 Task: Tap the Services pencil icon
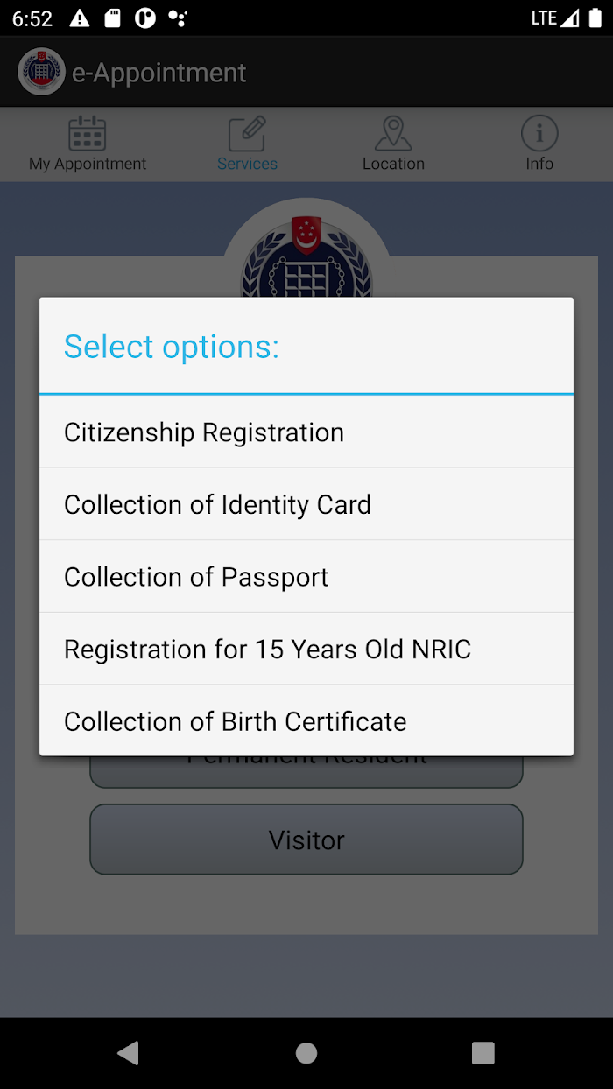[247, 133]
